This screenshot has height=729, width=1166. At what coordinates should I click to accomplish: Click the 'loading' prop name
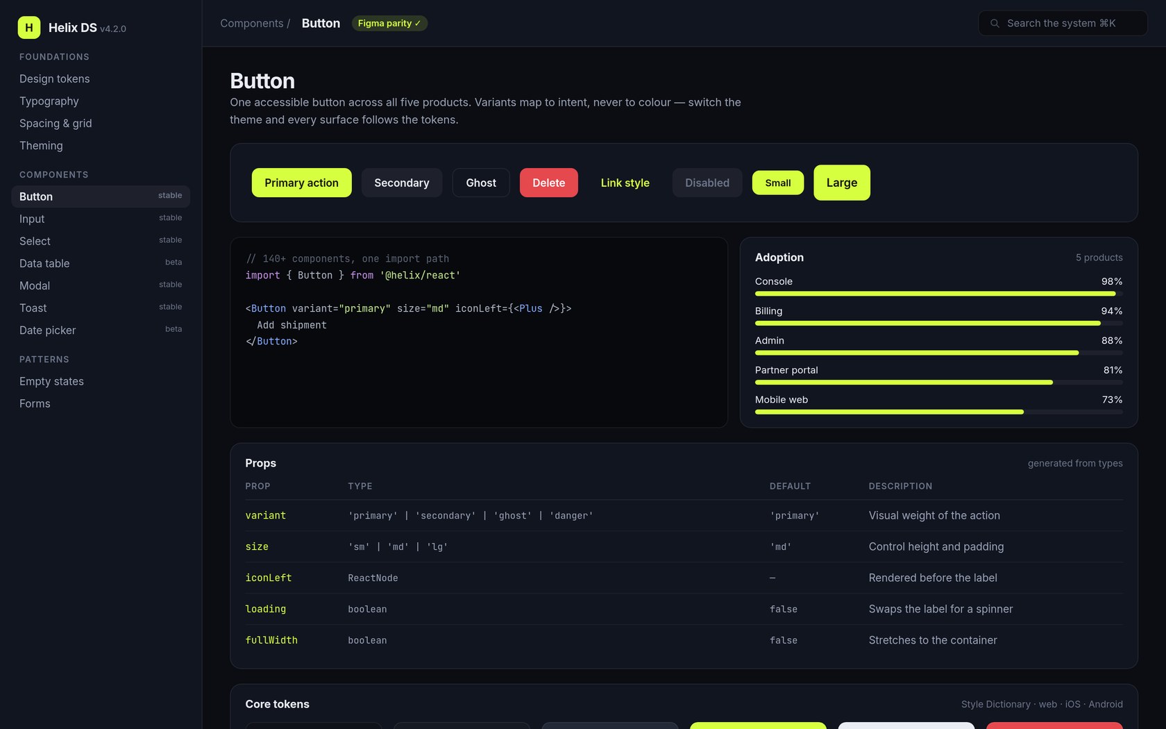[x=265, y=609]
